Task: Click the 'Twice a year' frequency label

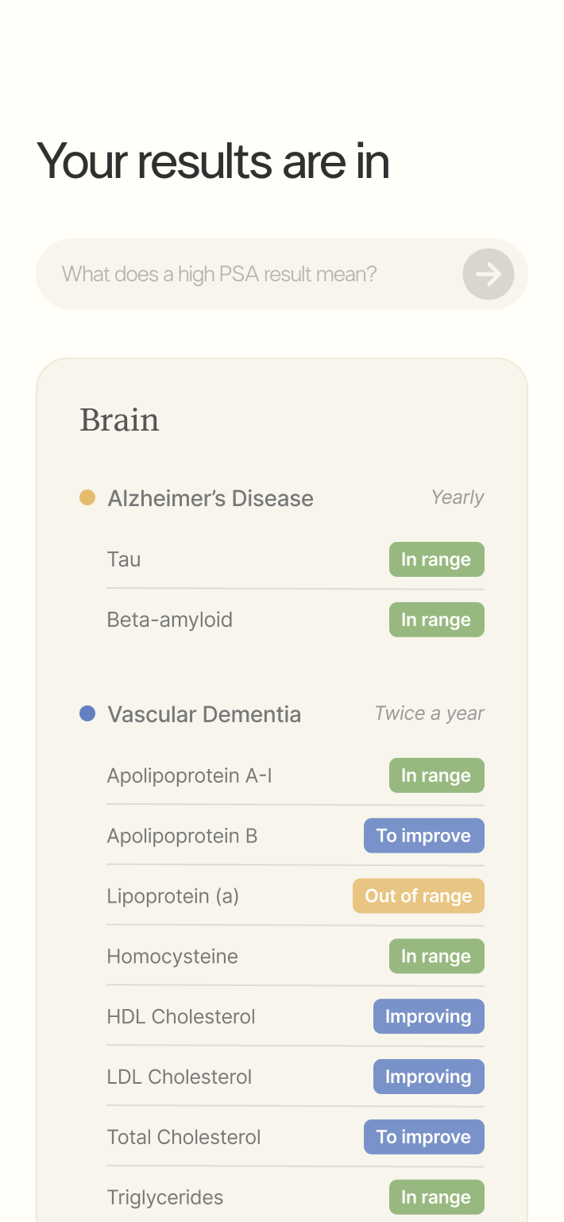Action: click(x=429, y=713)
